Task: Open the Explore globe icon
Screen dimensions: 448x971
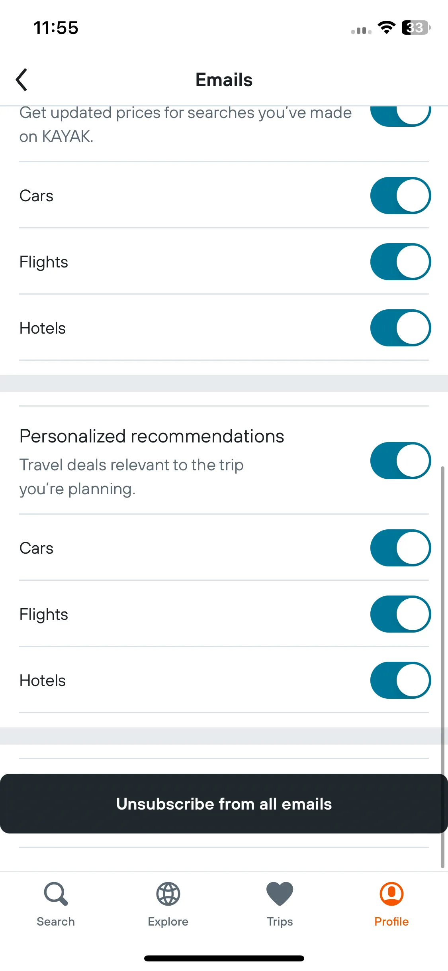Action: click(168, 894)
